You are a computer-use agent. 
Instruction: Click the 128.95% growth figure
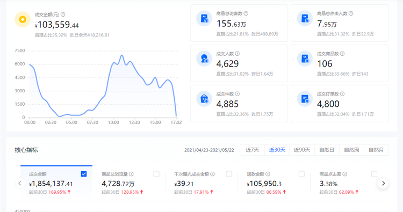pyautogui.click(x=130, y=192)
